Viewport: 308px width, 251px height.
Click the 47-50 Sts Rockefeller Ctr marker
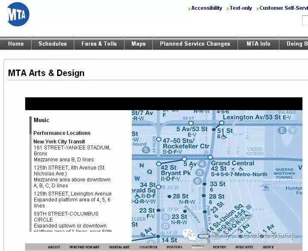coord(159,140)
